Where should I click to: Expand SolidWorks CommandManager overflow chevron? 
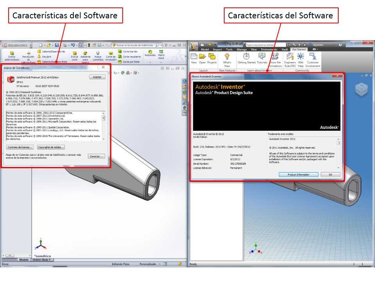coord(185,56)
